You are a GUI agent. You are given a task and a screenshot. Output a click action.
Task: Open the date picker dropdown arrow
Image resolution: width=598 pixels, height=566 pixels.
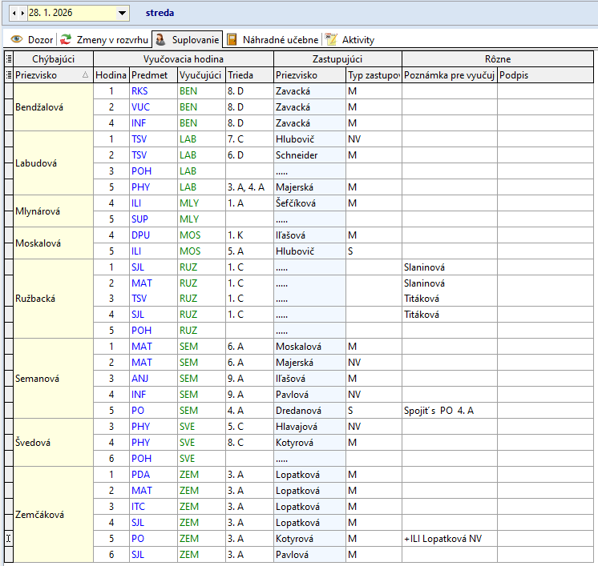[x=122, y=13]
